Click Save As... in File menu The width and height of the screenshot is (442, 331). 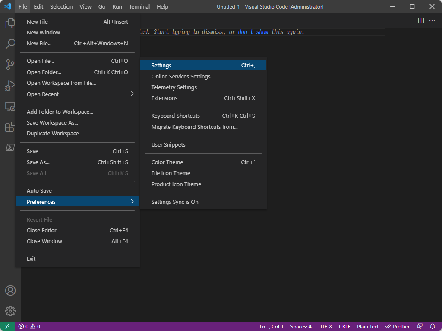(x=77, y=162)
